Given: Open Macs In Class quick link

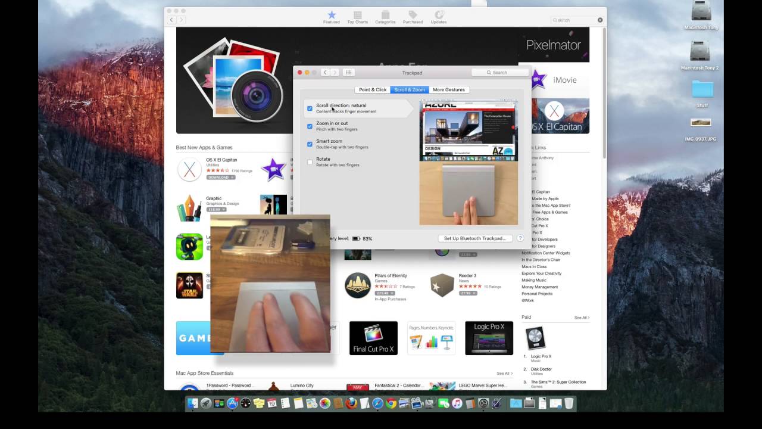Looking at the screenshot, I should click(x=534, y=266).
